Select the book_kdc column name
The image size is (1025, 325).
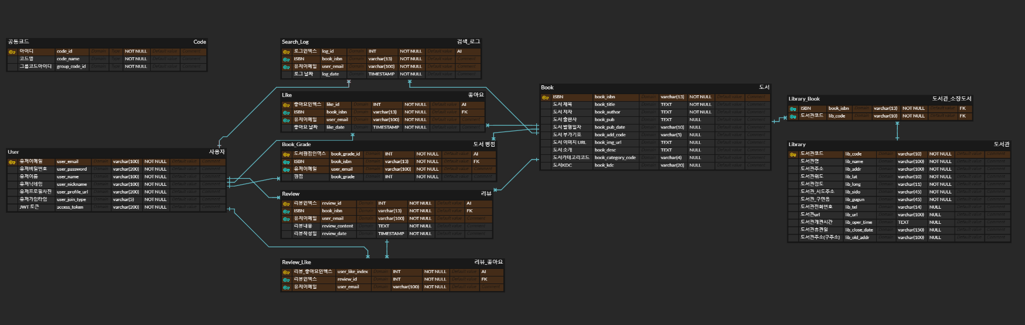(x=604, y=165)
